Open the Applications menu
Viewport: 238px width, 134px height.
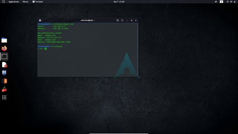click(14, 1)
